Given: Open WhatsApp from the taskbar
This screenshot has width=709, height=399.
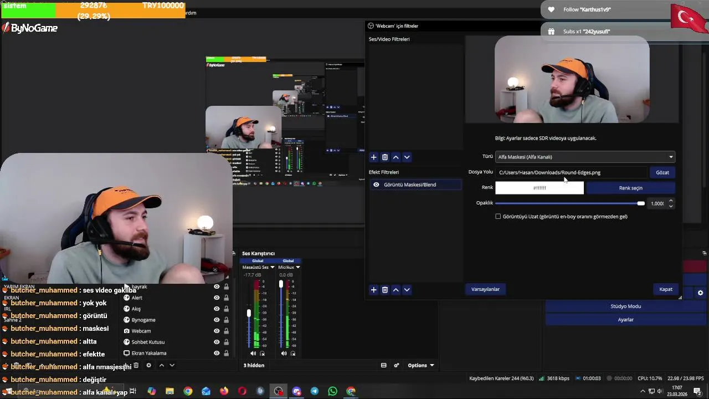Looking at the screenshot, I should pos(332,391).
